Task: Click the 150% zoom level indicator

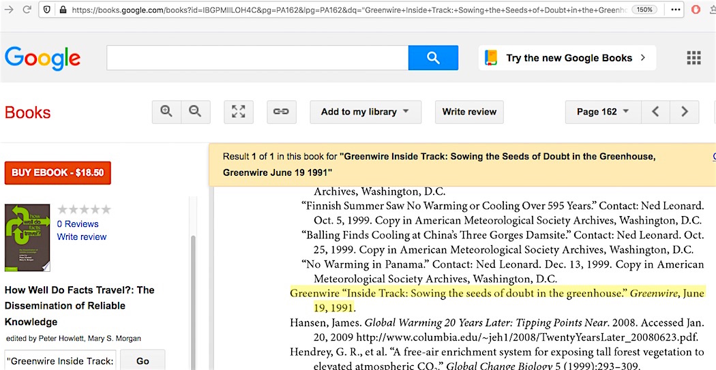Action: pos(644,10)
